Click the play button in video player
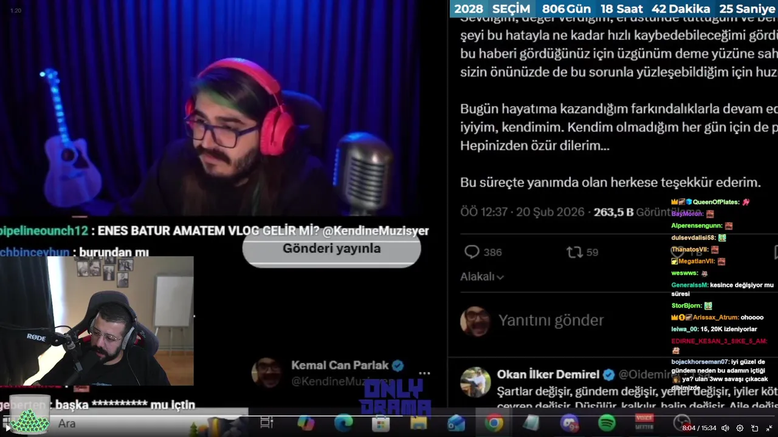This screenshot has height=437, width=778. [x=8, y=429]
